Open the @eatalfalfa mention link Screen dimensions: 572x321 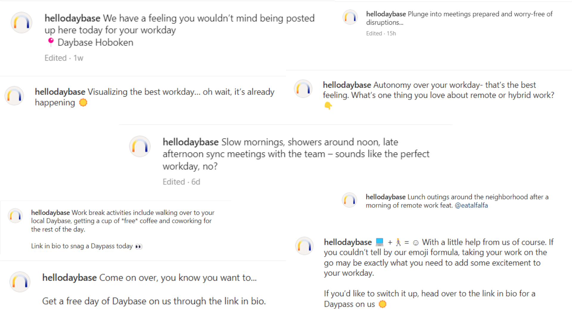click(x=471, y=205)
